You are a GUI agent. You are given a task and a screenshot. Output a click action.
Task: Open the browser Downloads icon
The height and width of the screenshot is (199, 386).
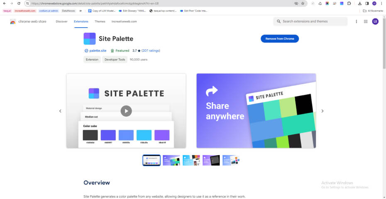[360, 3]
